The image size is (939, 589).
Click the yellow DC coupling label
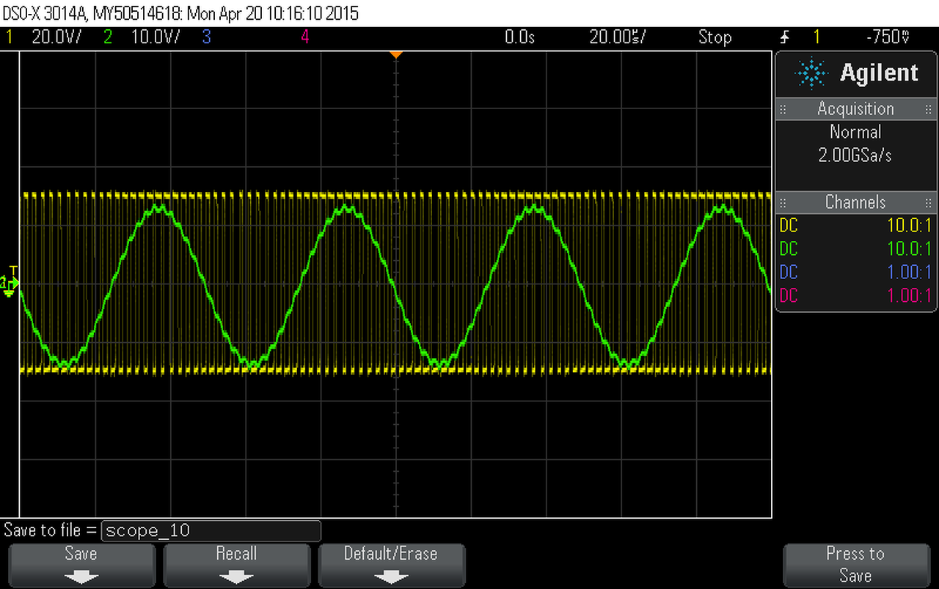pyautogui.click(x=789, y=225)
